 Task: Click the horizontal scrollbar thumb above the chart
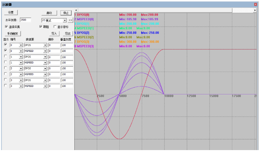(155, 10)
